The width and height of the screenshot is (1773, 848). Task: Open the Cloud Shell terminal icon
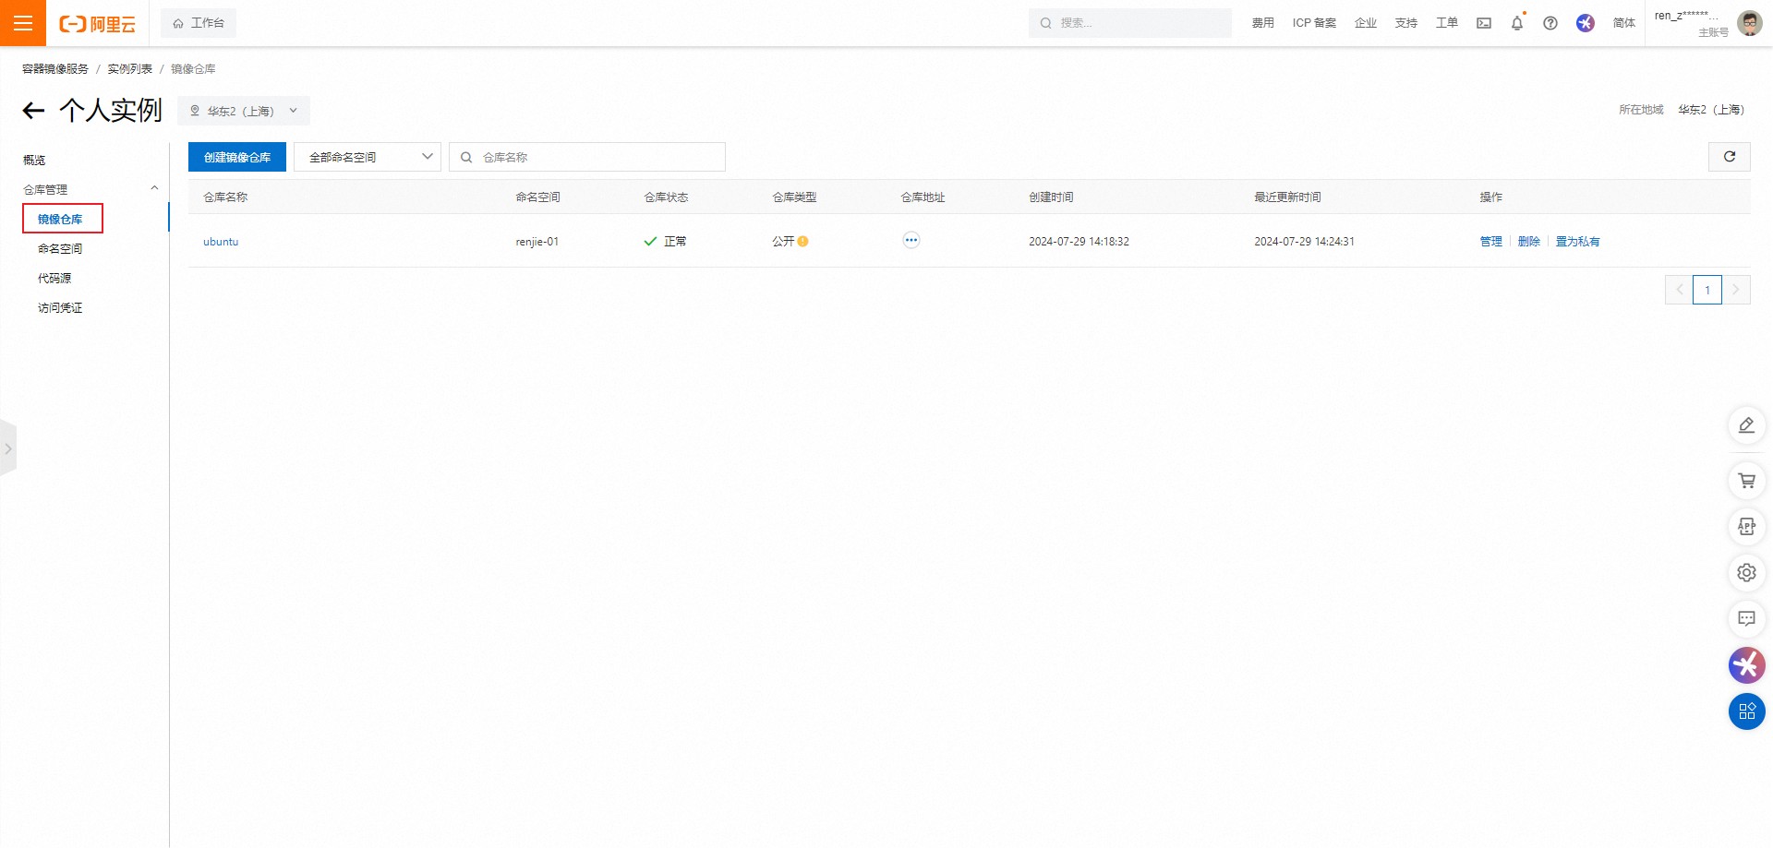[1484, 23]
